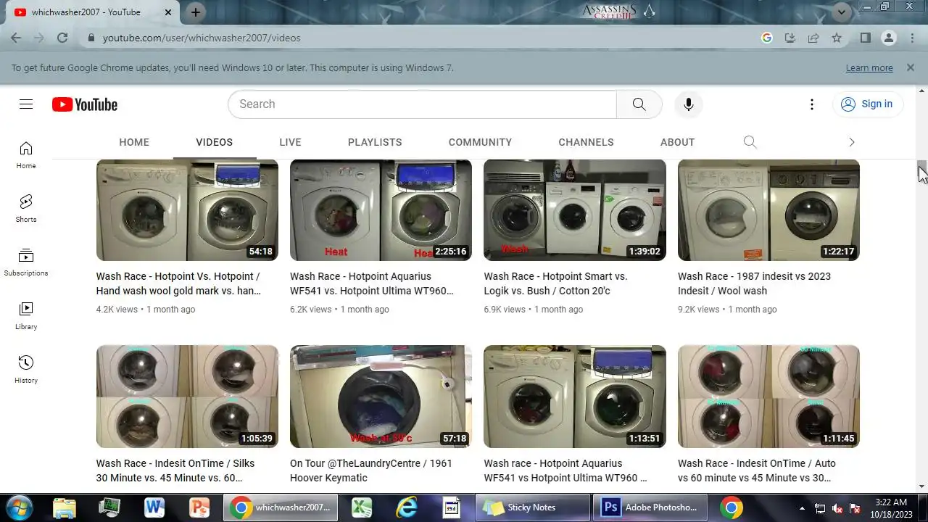
Task: Play the 57:18 Hoover Keymatic thumbnail
Action: click(381, 397)
